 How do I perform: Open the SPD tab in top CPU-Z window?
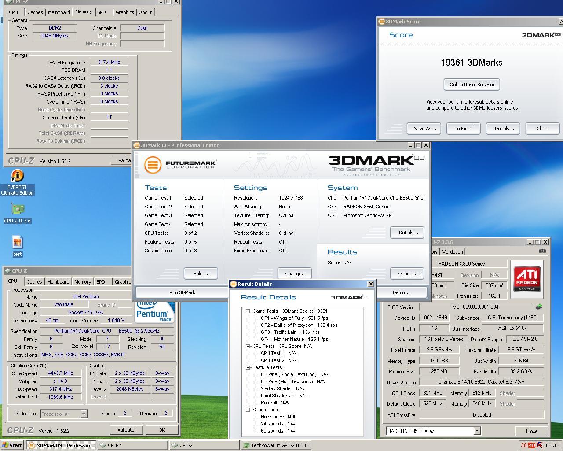(102, 12)
